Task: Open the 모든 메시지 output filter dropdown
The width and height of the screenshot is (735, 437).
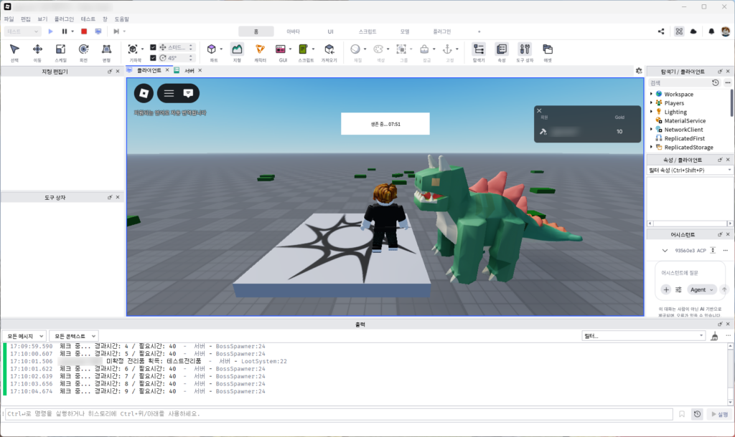Action: coord(24,336)
